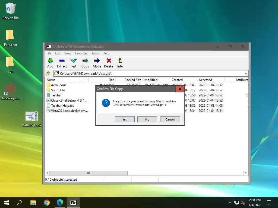
Task: Click No in Confirm File Copy
Action: tap(147, 119)
